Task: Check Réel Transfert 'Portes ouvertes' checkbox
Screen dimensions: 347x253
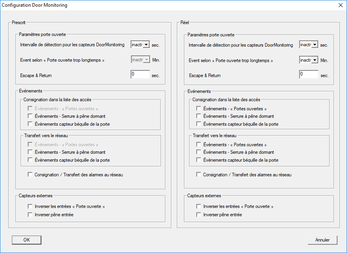Action: pyautogui.click(x=199, y=145)
